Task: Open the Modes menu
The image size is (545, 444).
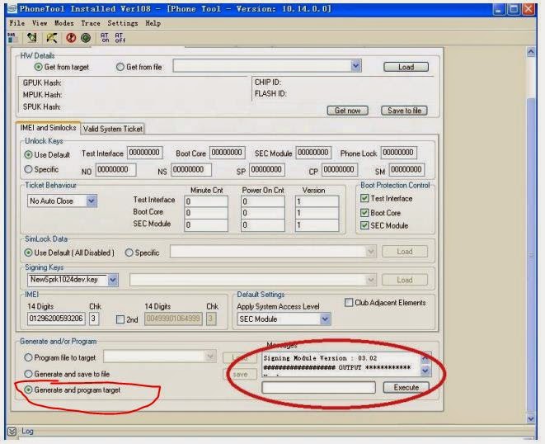Action: pyautogui.click(x=64, y=23)
